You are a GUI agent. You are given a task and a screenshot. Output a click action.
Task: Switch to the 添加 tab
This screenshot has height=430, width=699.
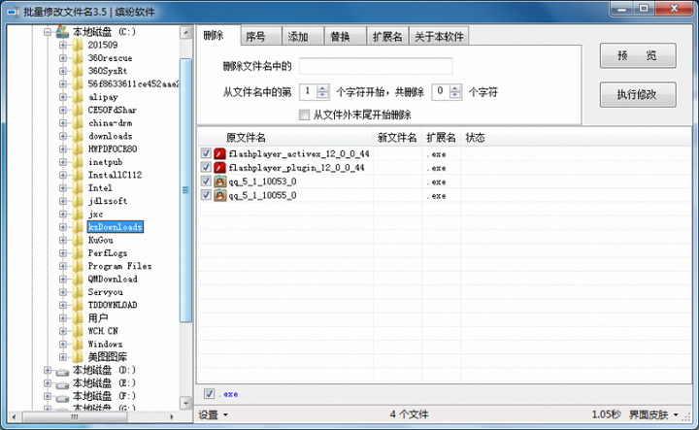pyautogui.click(x=303, y=37)
